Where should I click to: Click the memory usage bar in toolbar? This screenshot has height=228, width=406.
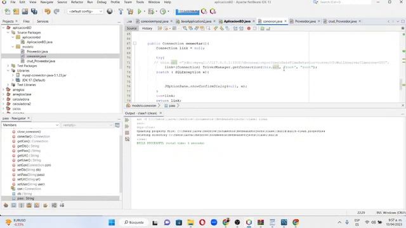pos(187,11)
